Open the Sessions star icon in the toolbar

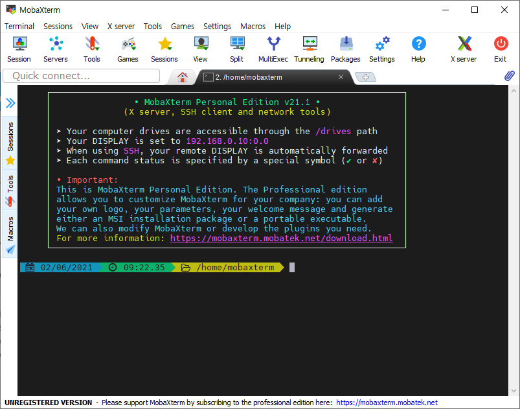164,49
